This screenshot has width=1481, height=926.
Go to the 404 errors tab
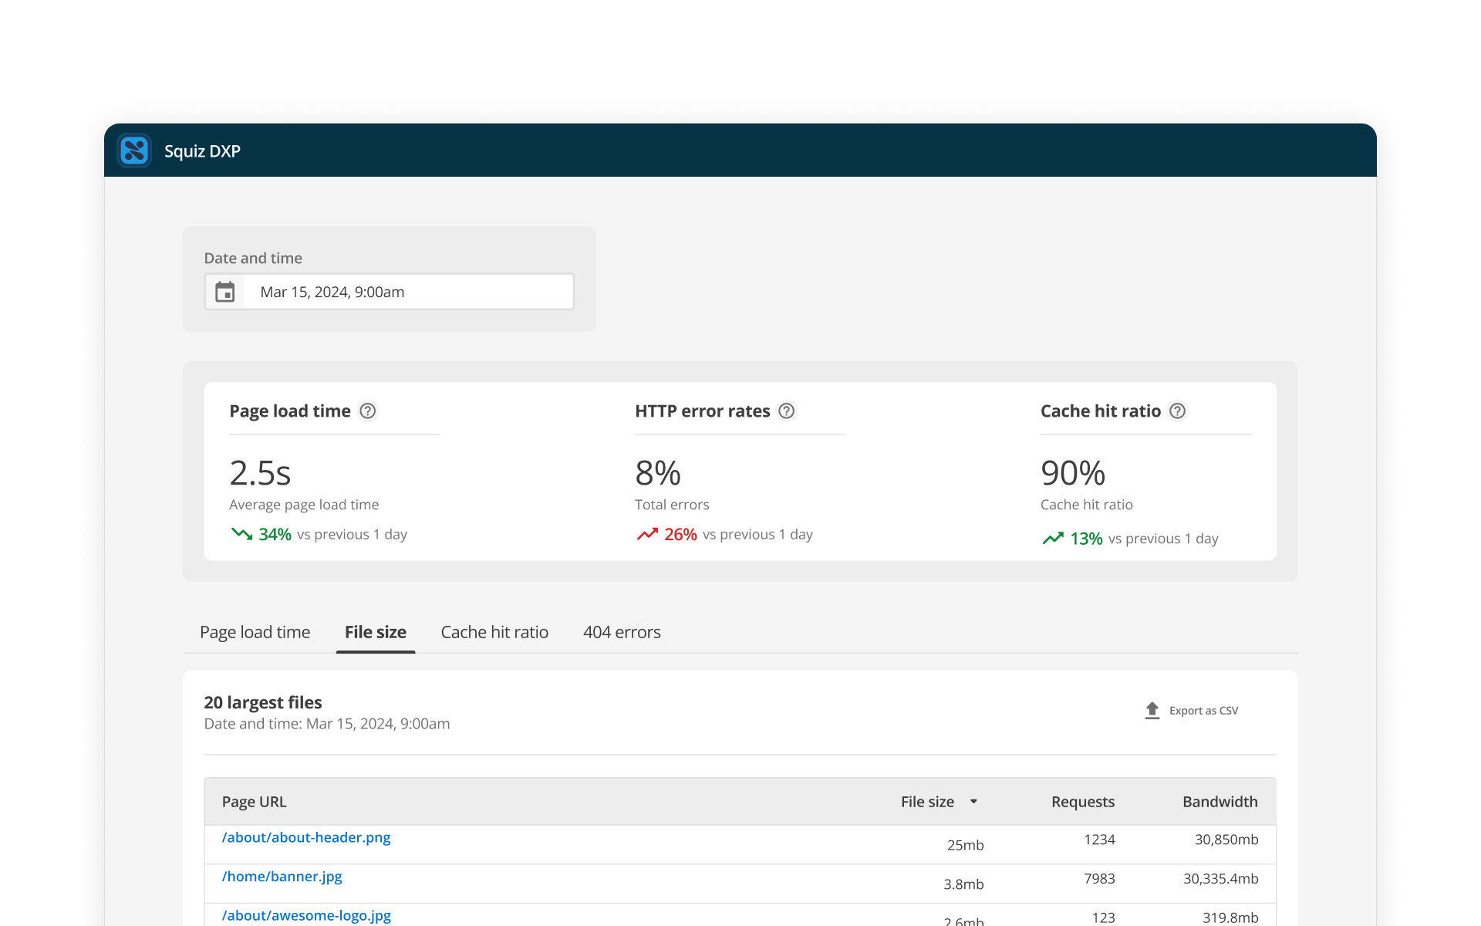[622, 632]
